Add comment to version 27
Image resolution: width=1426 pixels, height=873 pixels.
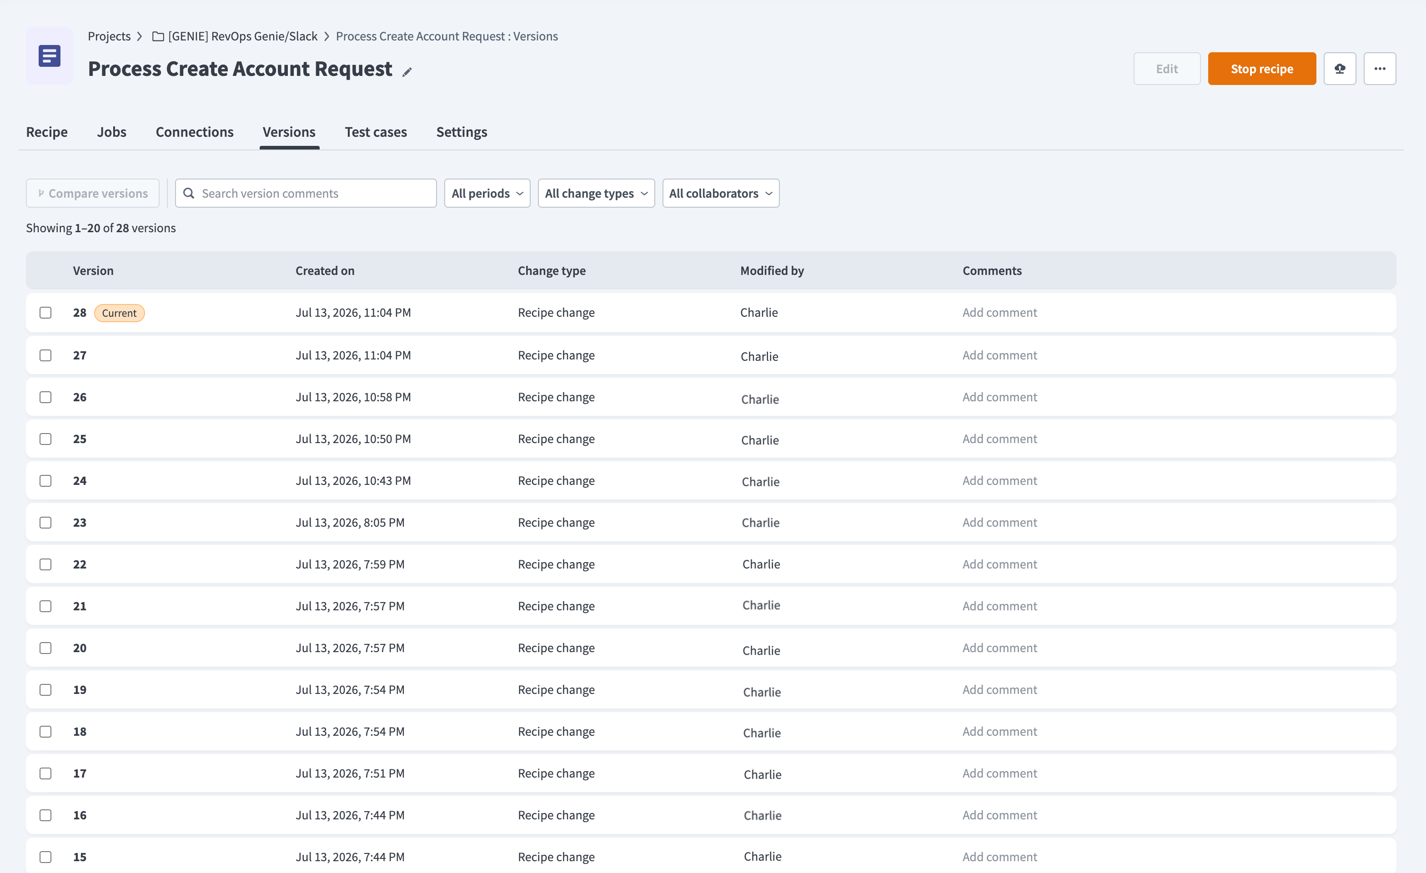[x=999, y=355]
